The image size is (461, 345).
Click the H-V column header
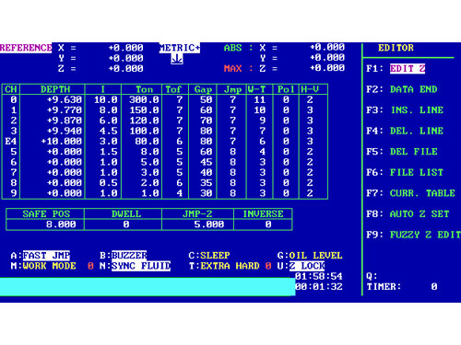click(x=310, y=89)
